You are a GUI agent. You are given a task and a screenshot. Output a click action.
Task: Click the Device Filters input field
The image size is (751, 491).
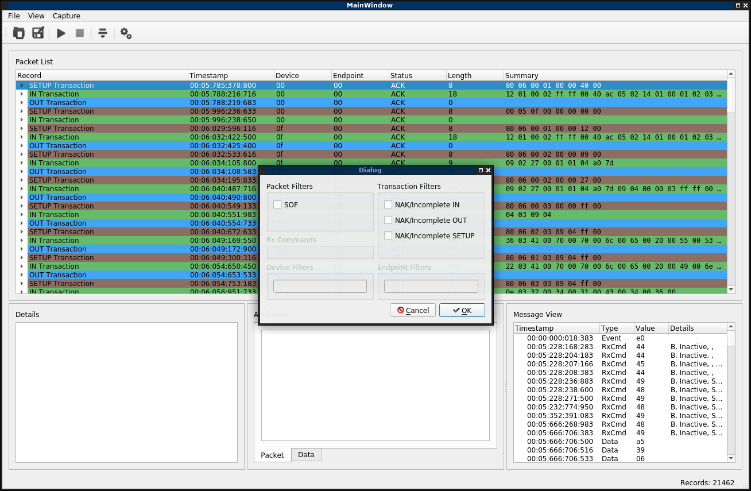320,286
